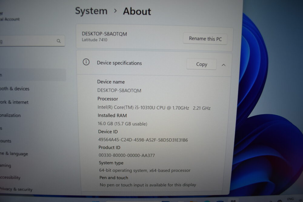
Task: Select the DESKTOP-S8AOTQM header PC name
Action: pyautogui.click(x=104, y=34)
